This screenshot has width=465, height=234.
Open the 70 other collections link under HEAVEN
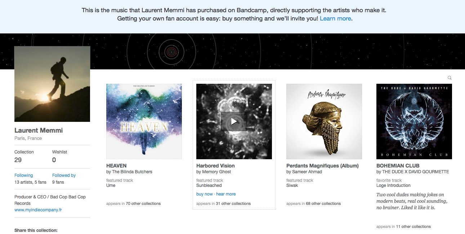tap(143, 203)
